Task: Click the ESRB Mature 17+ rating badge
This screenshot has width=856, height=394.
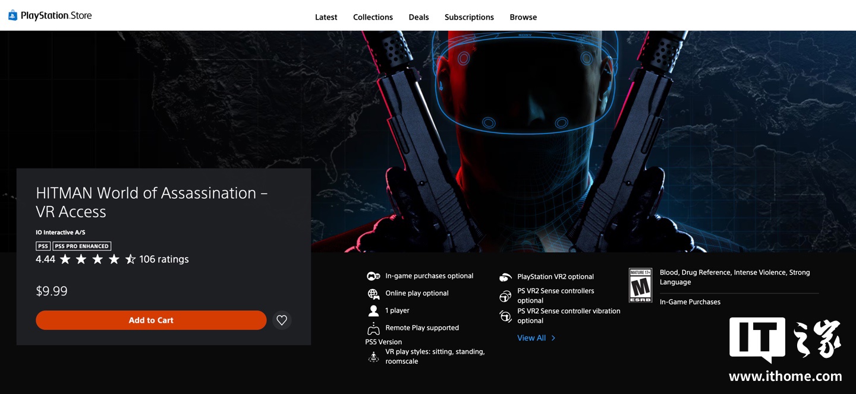Action: [x=640, y=285]
